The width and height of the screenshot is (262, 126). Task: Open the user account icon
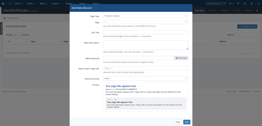(258, 4)
